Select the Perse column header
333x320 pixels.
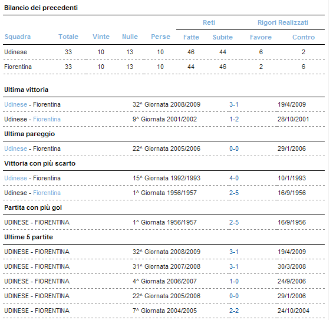pyautogui.click(x=160, y=37)
